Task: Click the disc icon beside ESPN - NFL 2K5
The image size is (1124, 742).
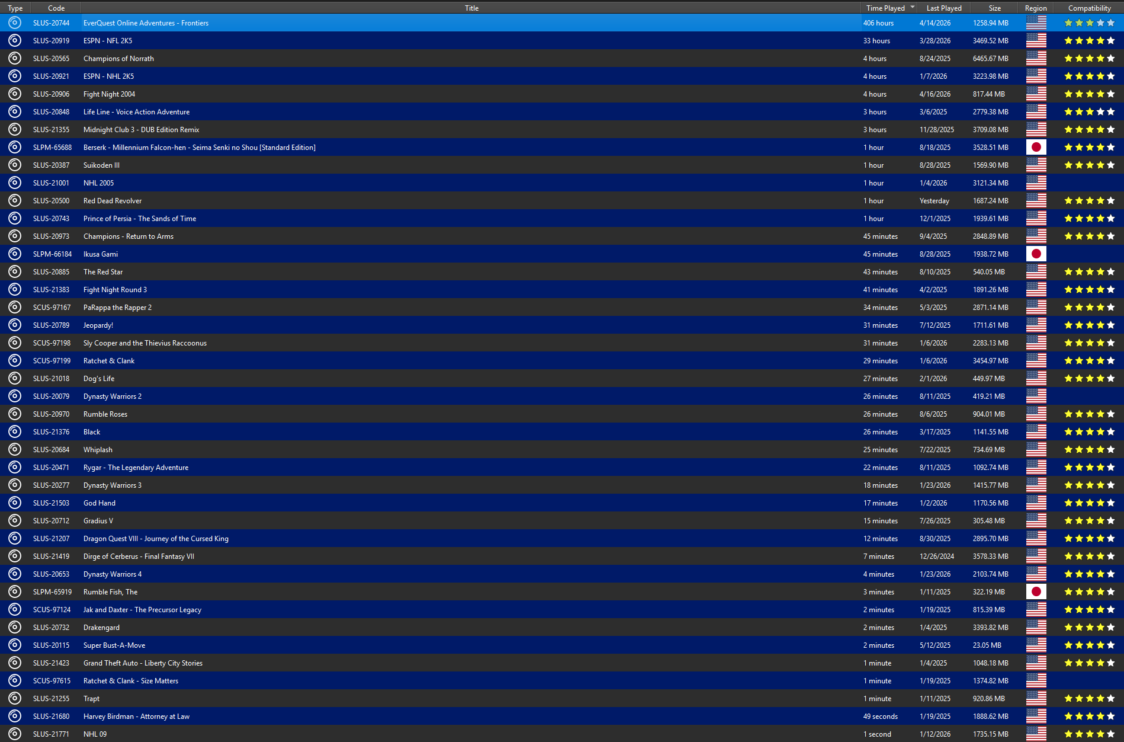Action: 15,40
